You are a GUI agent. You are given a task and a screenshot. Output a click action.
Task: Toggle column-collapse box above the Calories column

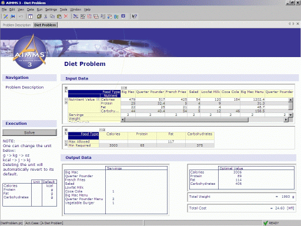coord(101,129)
